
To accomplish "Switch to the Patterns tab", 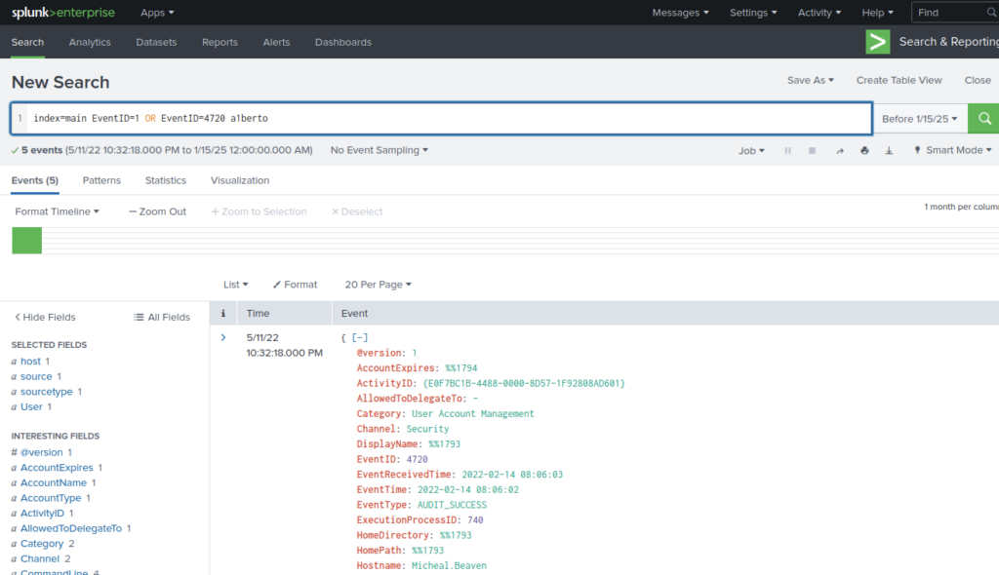I will click(x=101, y=180).
